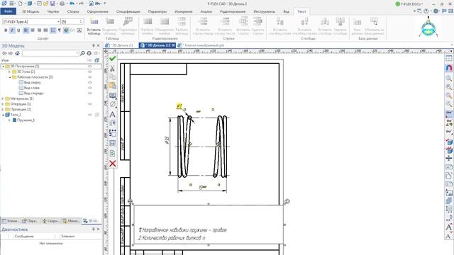Toggle underline text formatting

click(18, 30)
